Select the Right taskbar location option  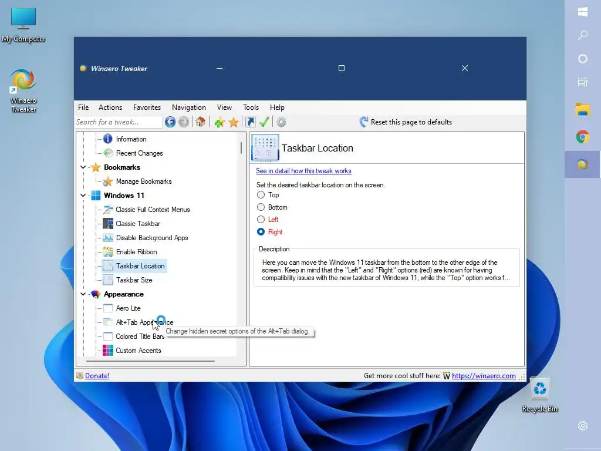[x=261, y=231]
